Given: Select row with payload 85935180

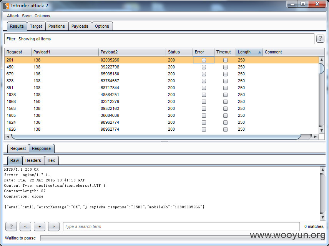Looking at the screenshot, I should [x=161, y=74].
